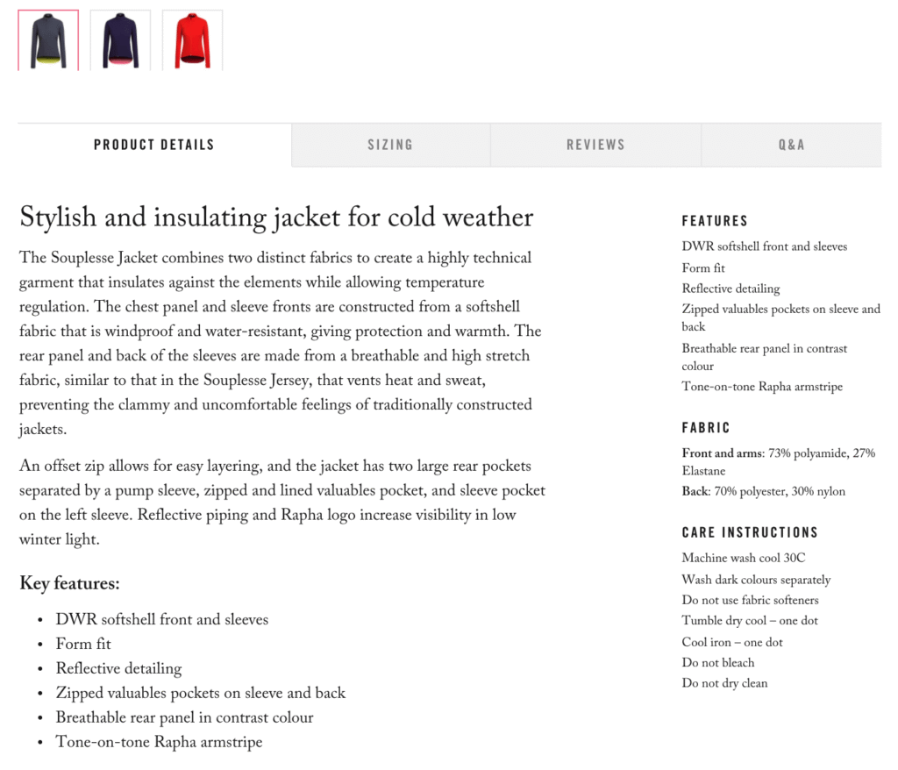Viewport: 898px width, 770px height.
Task: Click the Reflective detailing bullet point
Action: click(x=118, y=668)
